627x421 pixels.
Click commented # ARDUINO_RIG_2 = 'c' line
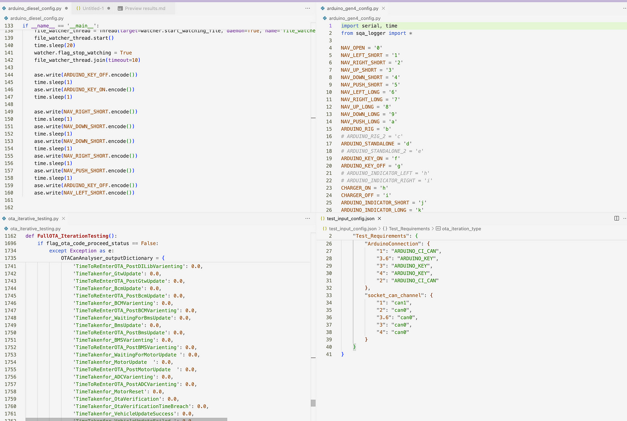372,136
